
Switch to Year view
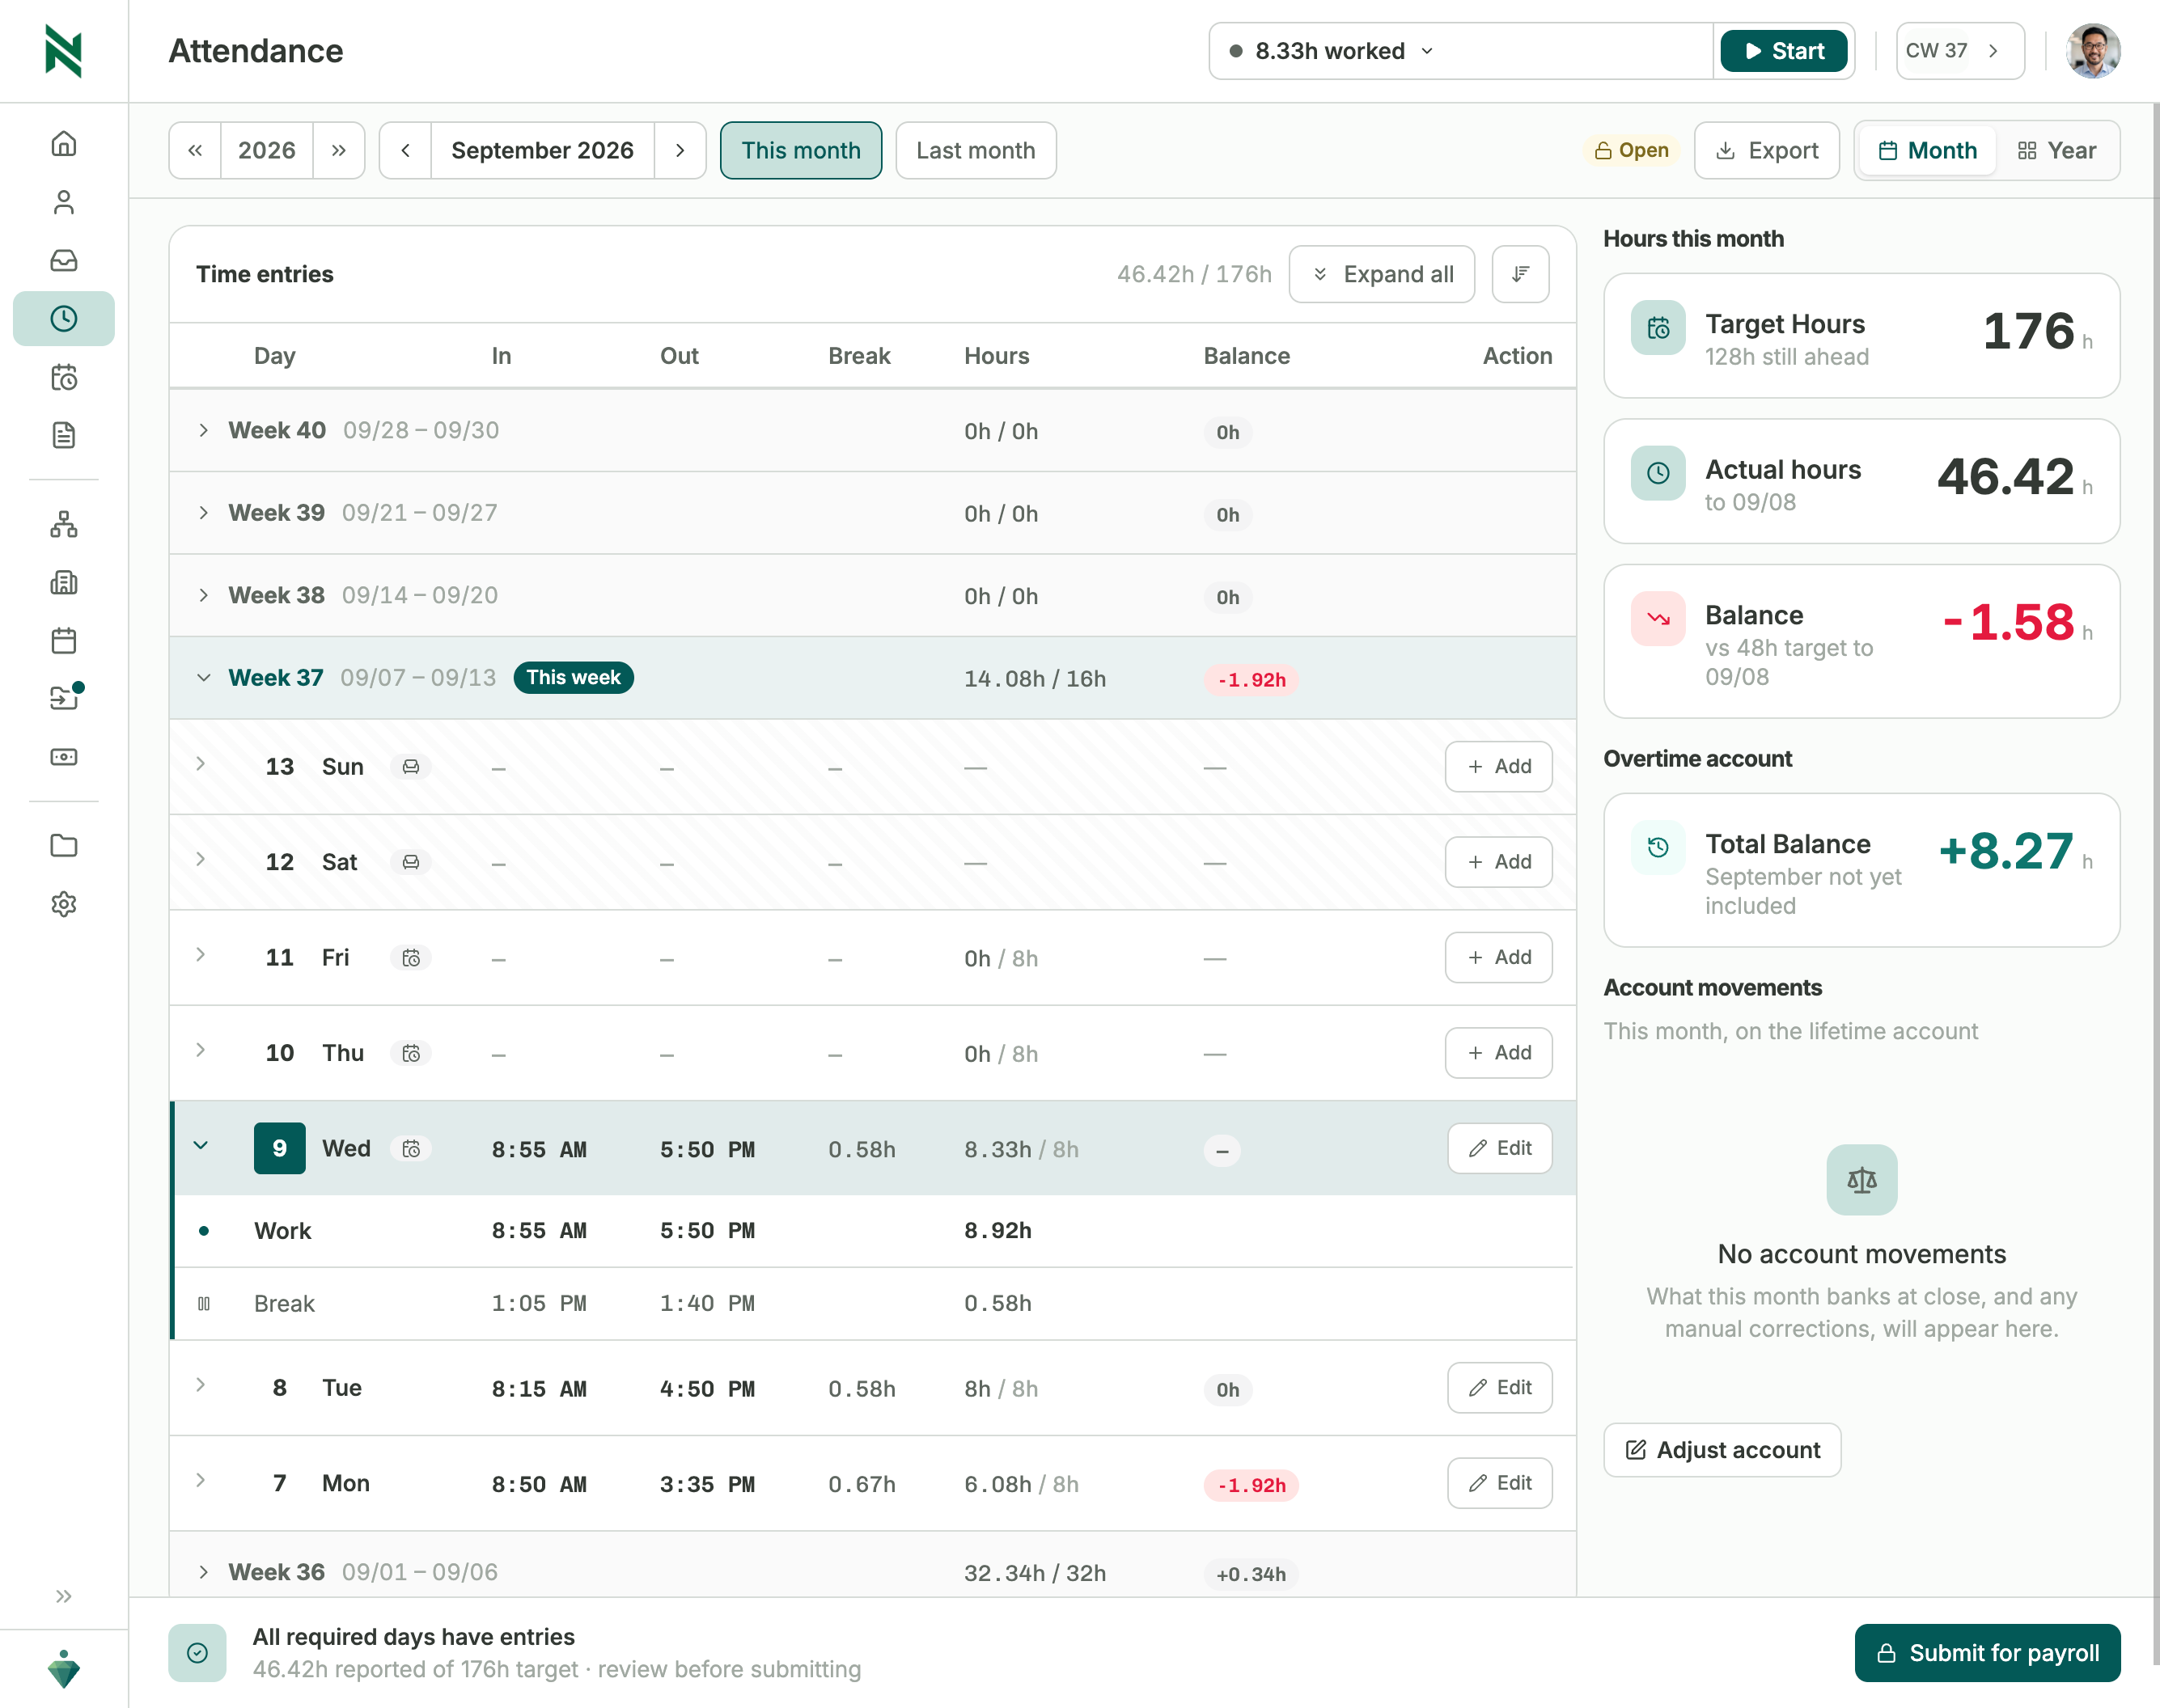(x=2056, y=151)
